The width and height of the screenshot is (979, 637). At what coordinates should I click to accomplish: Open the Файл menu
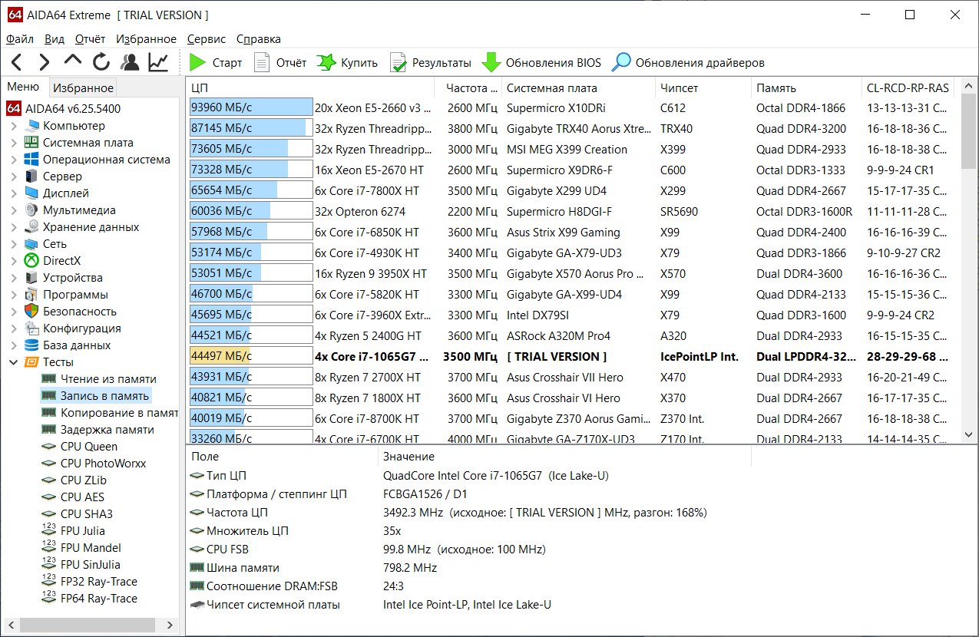pos(19,38)
